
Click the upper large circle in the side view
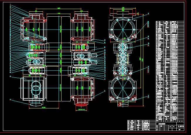pos(123,28)
